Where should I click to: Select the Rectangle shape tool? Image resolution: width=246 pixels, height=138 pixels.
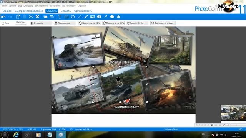(x=66, y=17)
